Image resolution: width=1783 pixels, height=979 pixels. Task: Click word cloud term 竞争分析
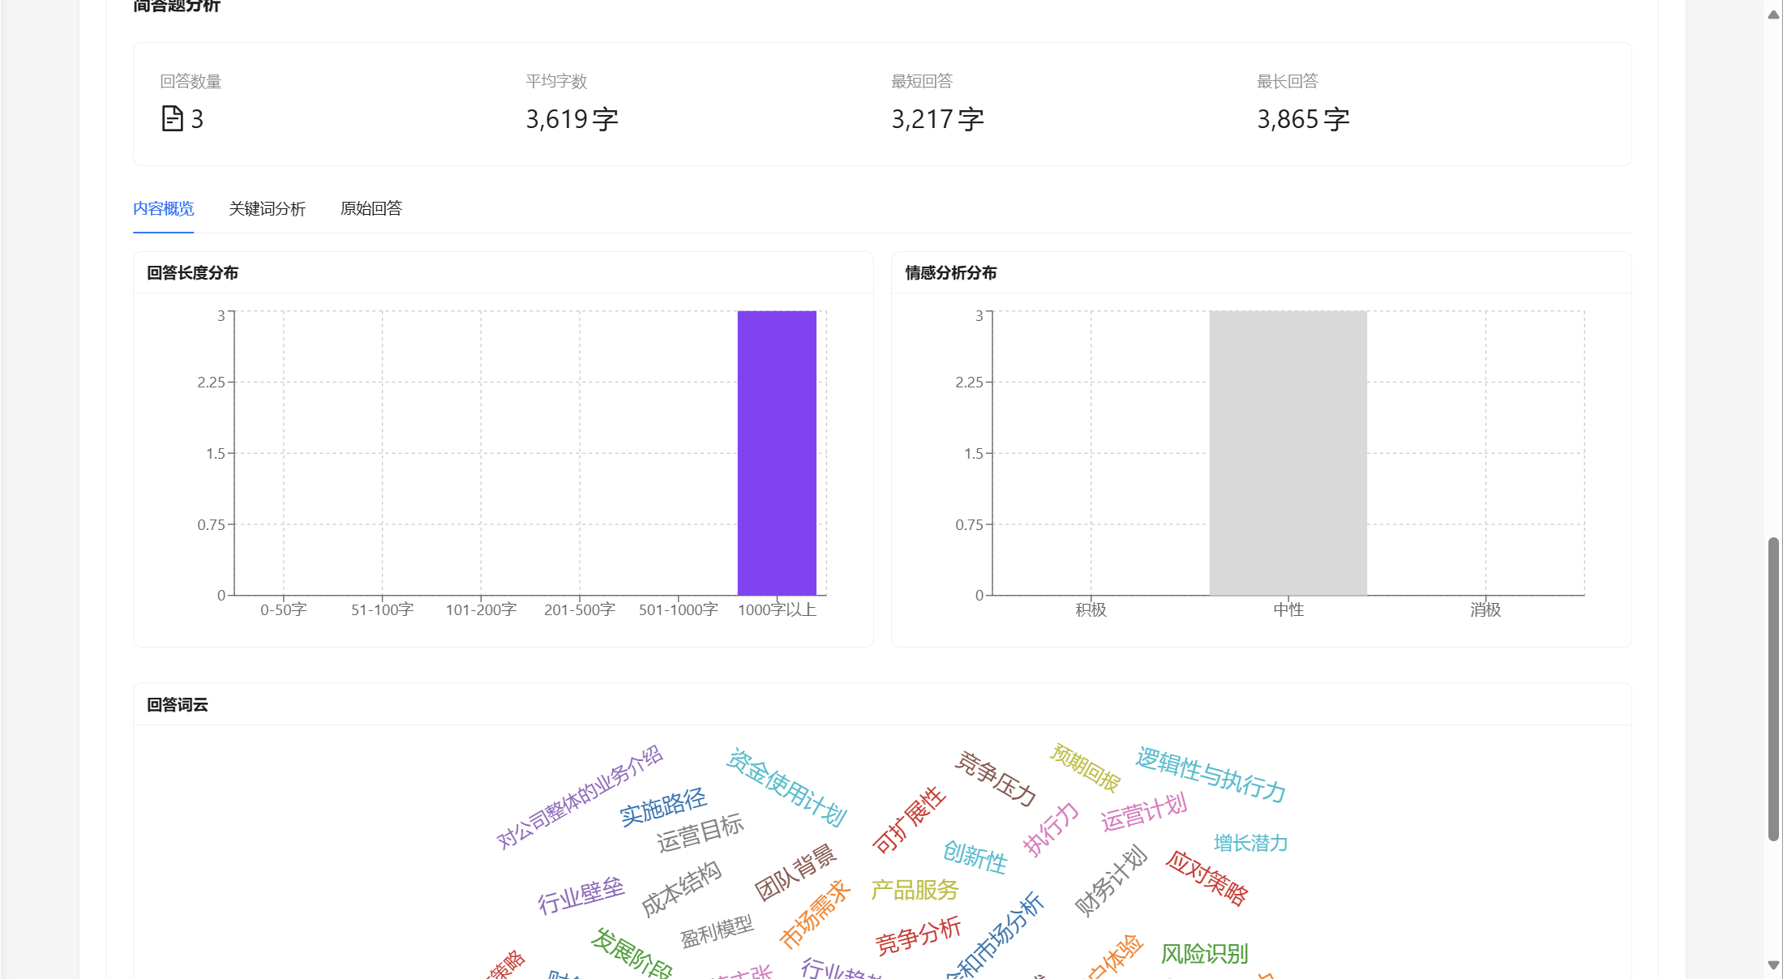(918, 936)
